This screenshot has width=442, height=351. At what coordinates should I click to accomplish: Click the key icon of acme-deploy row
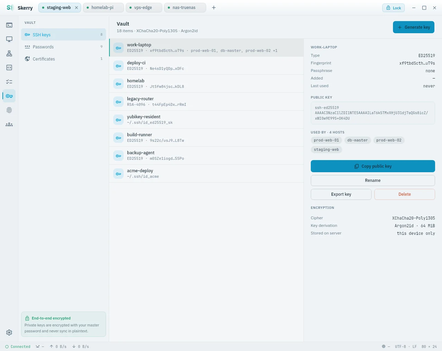(118, 174)
